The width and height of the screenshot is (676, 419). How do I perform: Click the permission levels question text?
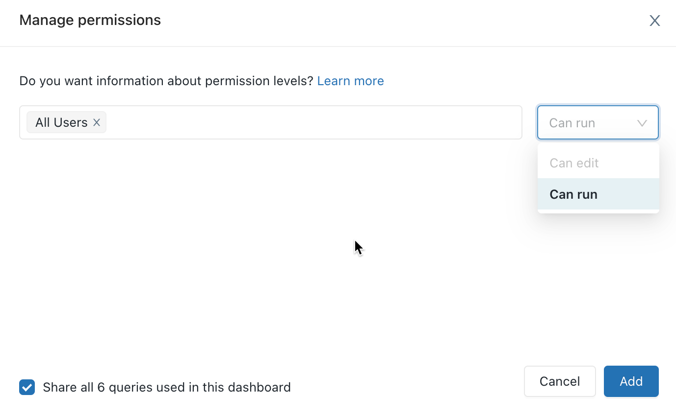(166, 81)
